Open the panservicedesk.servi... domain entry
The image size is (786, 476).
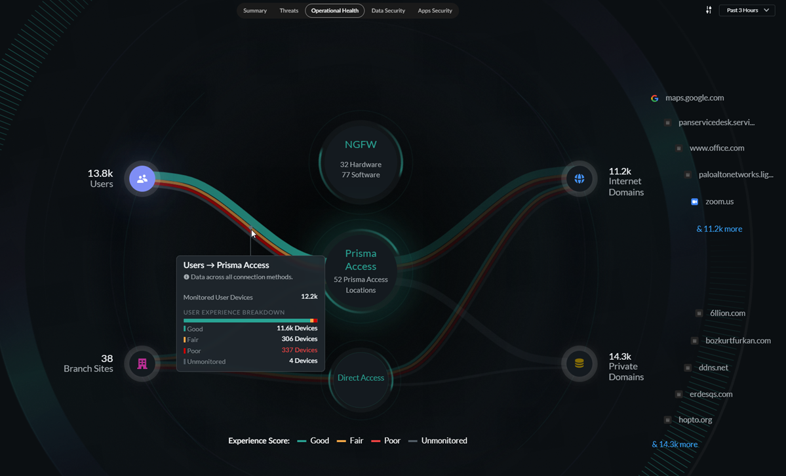tap(717, 123)
